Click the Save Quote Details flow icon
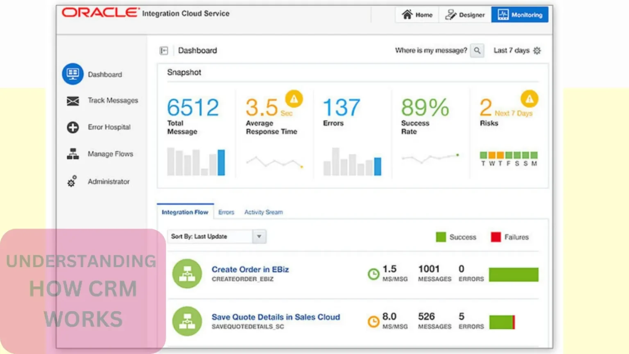This screenshot has height=354, width=629. click(187, 321)
